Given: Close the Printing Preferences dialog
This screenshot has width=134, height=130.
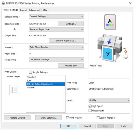Looking at the screenshot, I should coord(130,3).
